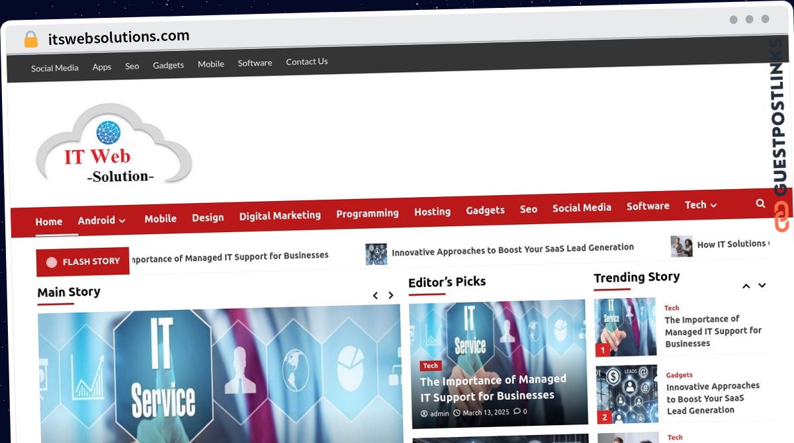Image resolution: width=794 pixels, height=443 pixels.
Task: Open trending story two thumbnail
Action: click(x=627, y=394)
